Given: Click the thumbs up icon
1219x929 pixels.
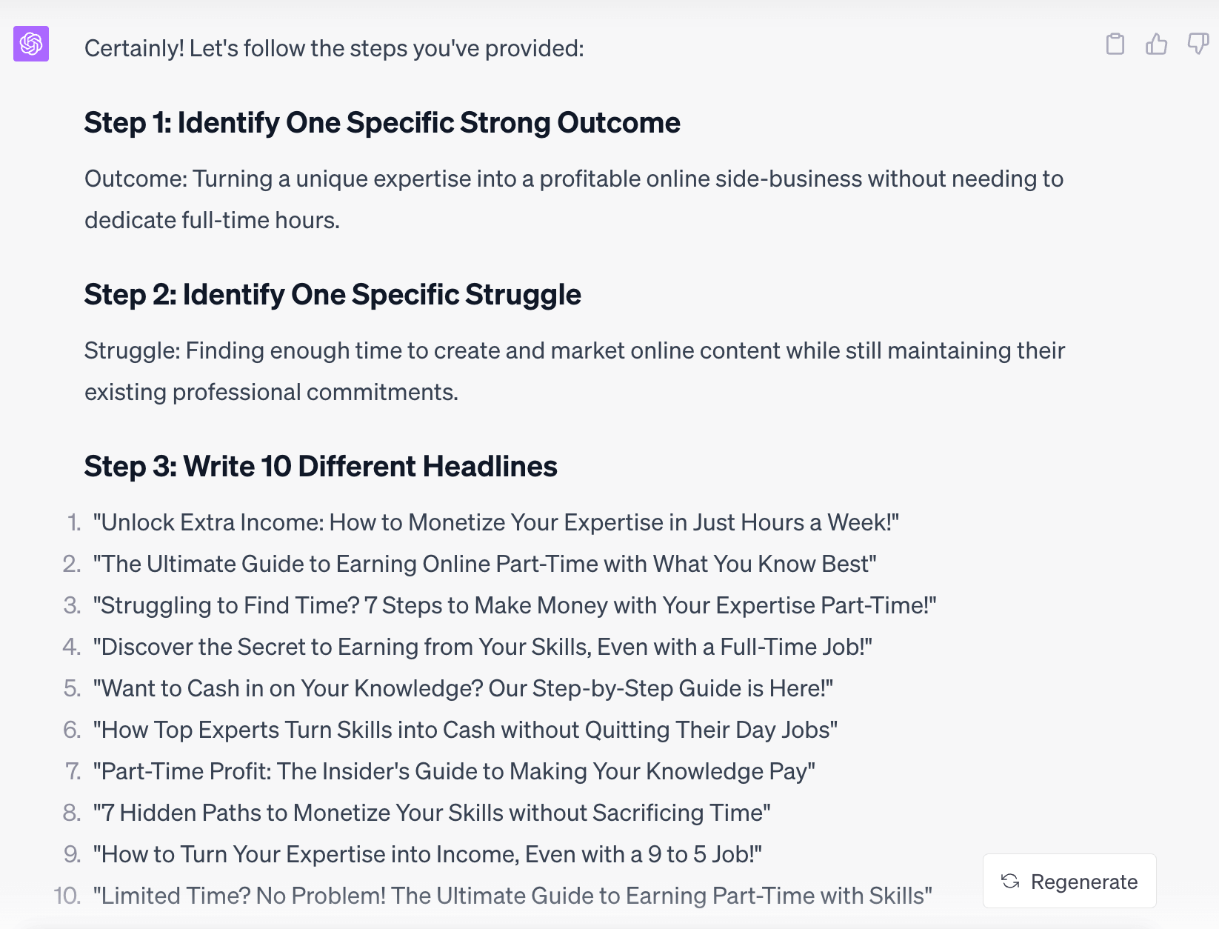Looking at the screenshot, I should [1156, 44].
